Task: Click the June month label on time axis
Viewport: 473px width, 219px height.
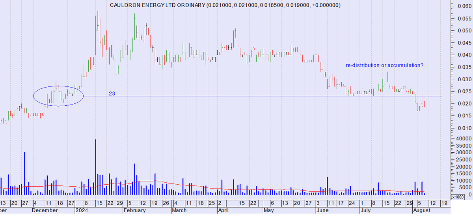Action: click(x=322, y=210)
